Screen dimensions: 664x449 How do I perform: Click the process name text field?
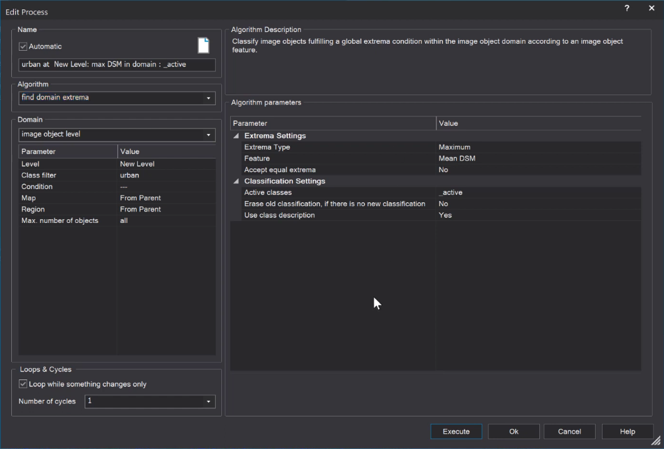click(x=117, y=65)
